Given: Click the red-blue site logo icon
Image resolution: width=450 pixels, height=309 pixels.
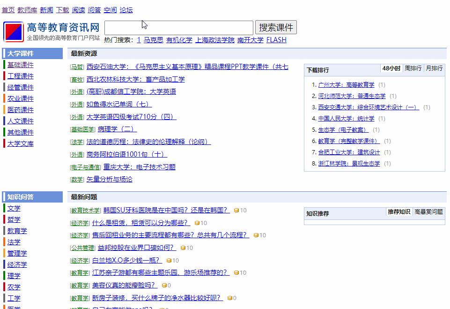Looking at the screenshot, I should tap(13, 32).
